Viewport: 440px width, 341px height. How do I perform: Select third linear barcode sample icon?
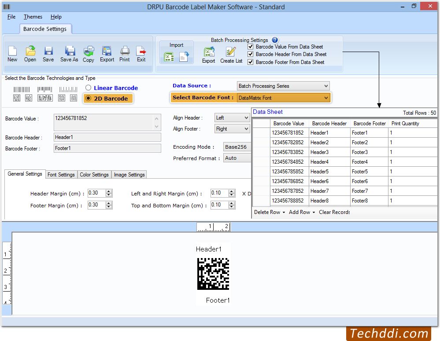click(x=68, y=90)
